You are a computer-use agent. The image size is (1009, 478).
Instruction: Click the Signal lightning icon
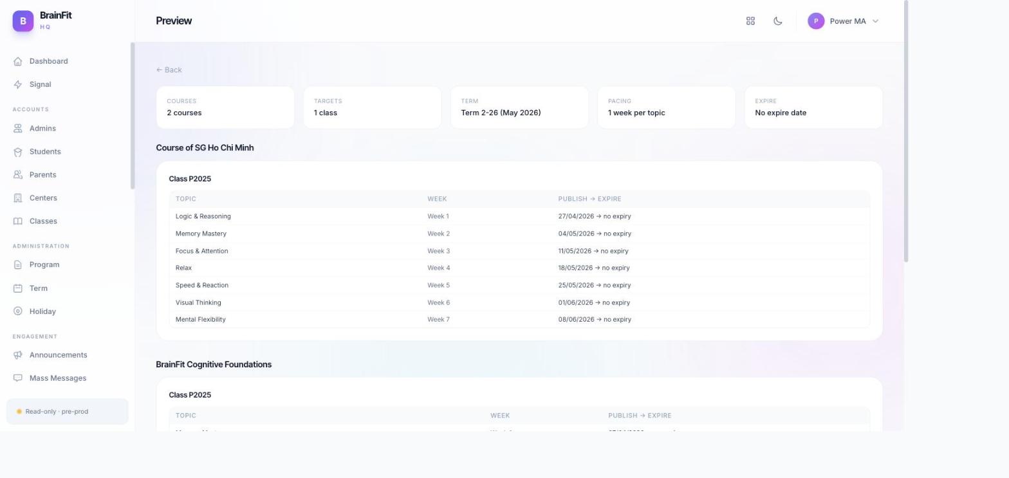(x=18, y=85)
